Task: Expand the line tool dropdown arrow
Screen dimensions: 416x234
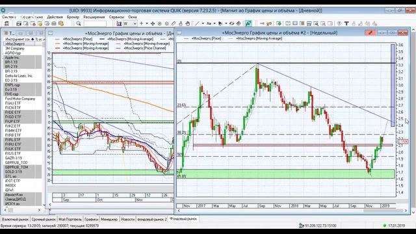Action: [203, 23]
